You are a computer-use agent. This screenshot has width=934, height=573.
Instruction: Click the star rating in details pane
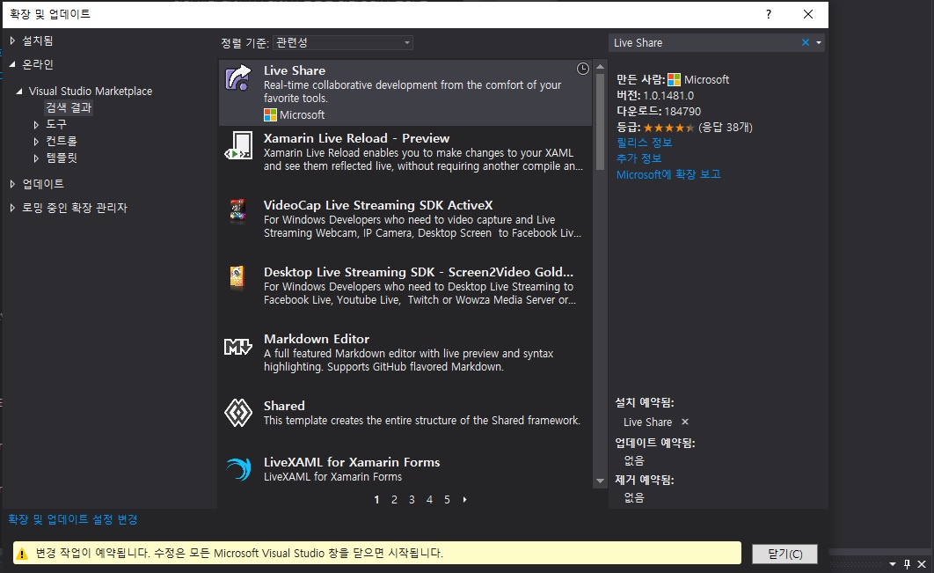(x=669, y=128)
